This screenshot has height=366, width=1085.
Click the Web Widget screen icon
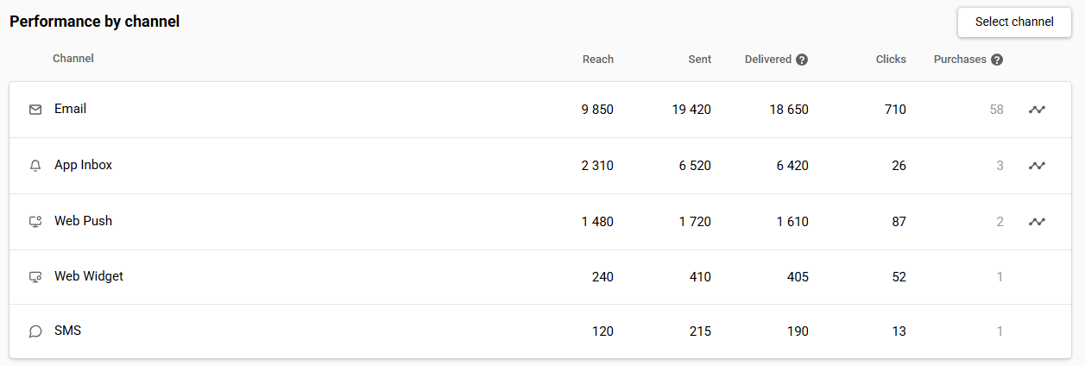(x=35, y=277)
